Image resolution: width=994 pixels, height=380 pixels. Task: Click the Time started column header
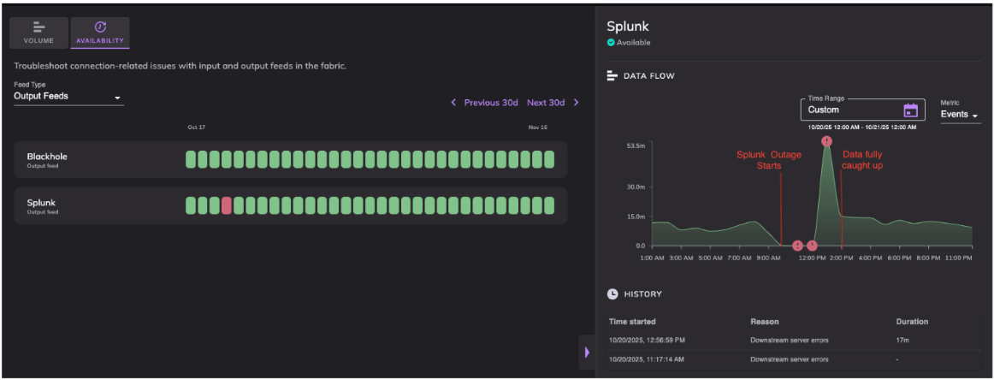coord(632,322)
